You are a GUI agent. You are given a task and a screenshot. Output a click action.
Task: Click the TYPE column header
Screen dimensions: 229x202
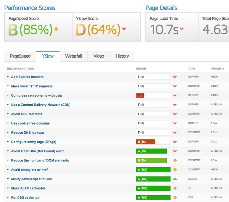tap(192, 69)
